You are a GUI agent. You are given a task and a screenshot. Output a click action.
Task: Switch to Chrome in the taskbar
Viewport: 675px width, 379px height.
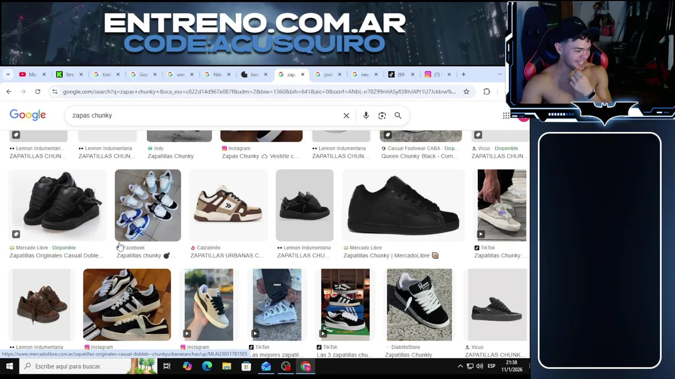tap(306, 366)
